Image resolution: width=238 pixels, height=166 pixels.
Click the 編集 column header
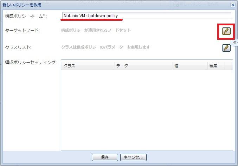pyautogui.click(x=216, y=66)
